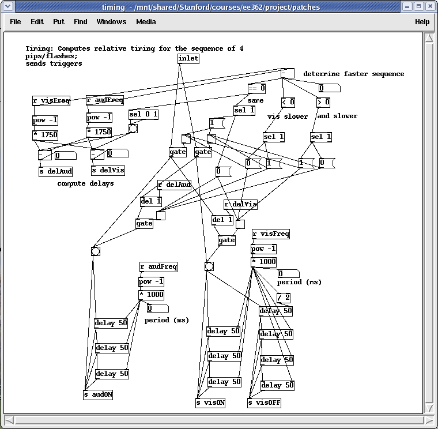Screen dimensions: 438x429
Task: Click the number box below determine faster sequence
Action: click(x=328, y=88)
